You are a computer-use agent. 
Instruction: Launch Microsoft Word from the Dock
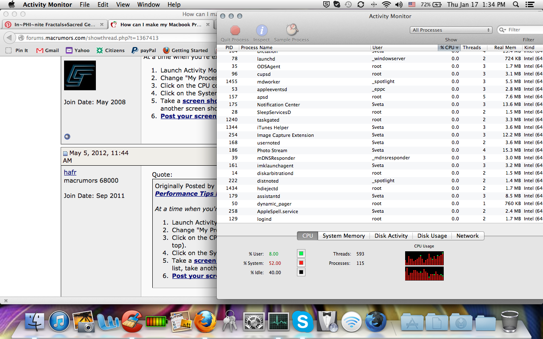point(108,322)
